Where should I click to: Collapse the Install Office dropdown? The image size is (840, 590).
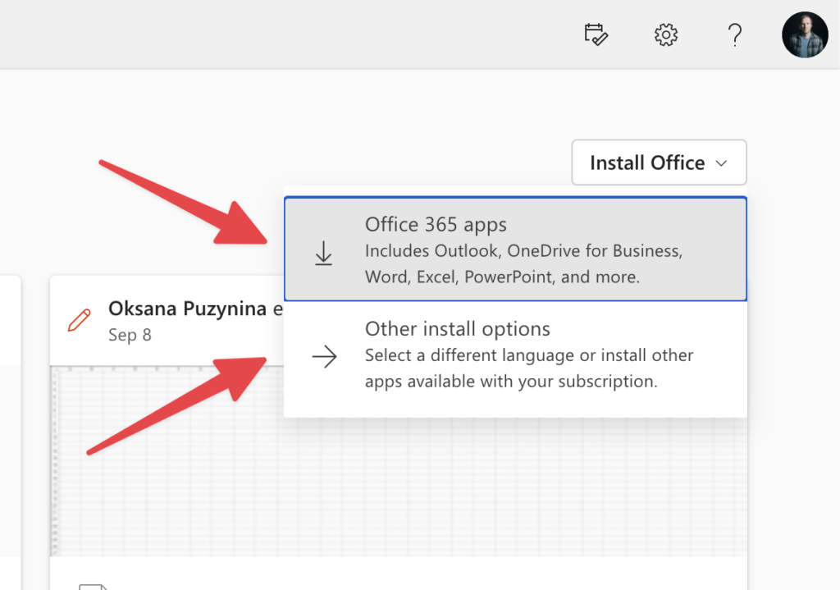pyautogui.click(x=659, y=162)
